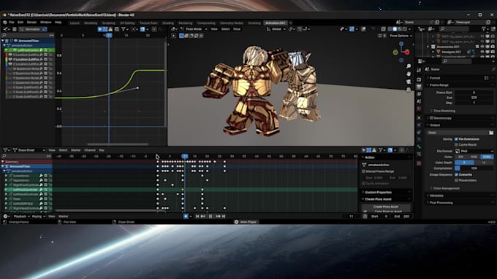Open the Render menu
The image size is (497, 279).
coord(31,23)
